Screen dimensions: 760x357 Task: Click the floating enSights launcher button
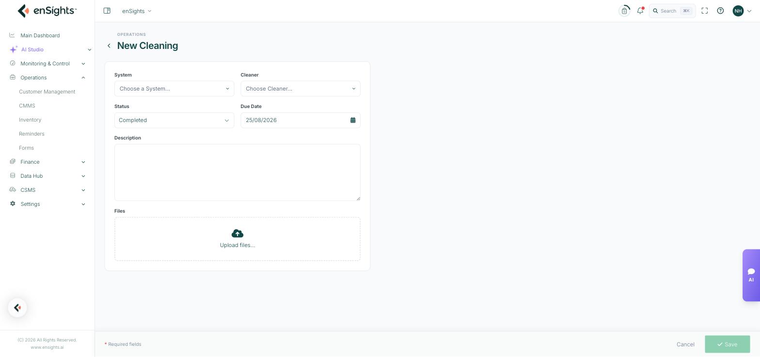point(17,308)
